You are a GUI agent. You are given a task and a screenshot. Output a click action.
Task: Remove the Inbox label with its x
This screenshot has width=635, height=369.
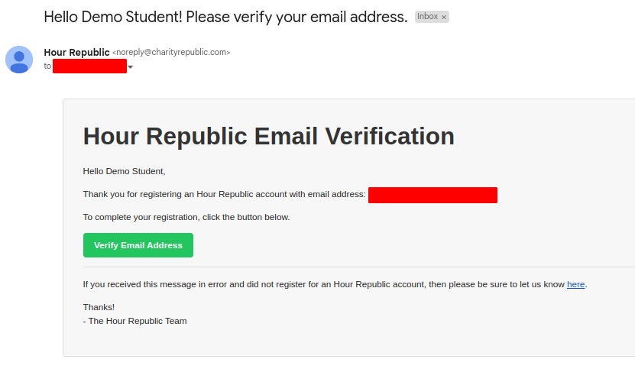(x=444, y=17)
